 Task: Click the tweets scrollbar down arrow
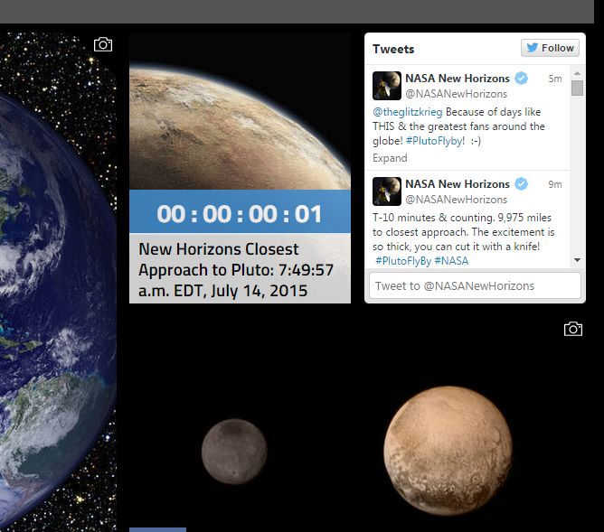577,260
